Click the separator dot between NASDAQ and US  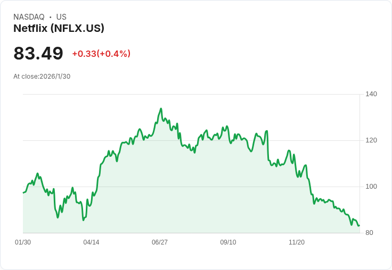[x=51, y=17]
